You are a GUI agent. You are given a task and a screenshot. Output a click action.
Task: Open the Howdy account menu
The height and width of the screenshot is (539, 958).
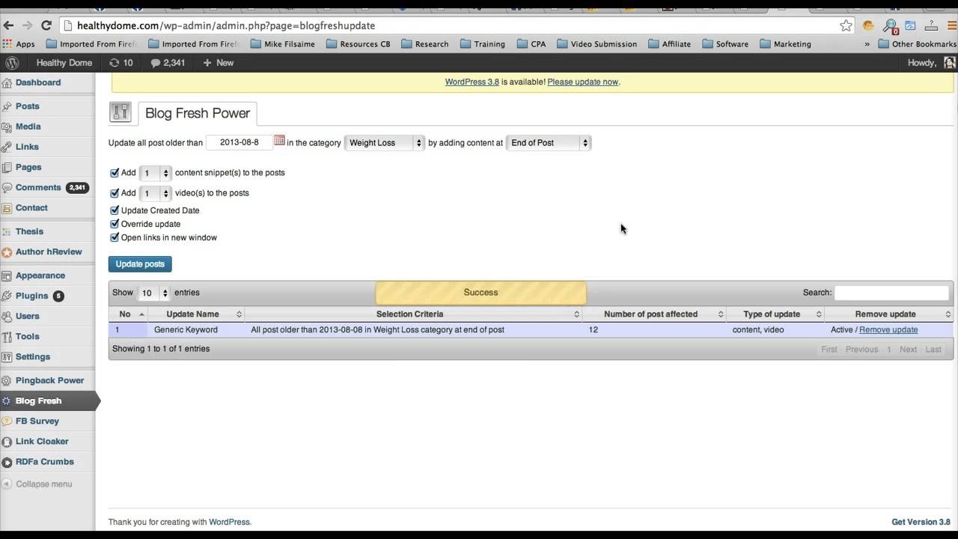point(931,63)
